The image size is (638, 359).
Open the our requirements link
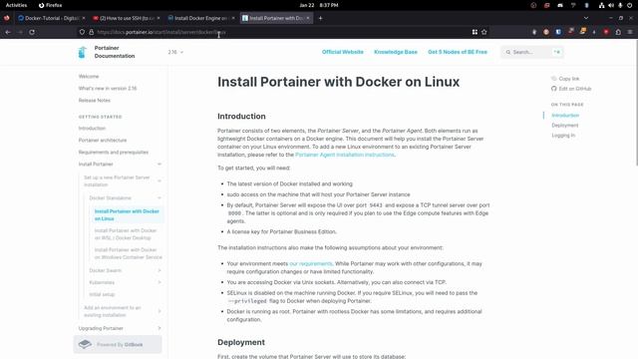310,263
